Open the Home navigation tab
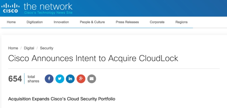The width and height of the screenshot is (227, 108). click(x=11, y=22)
